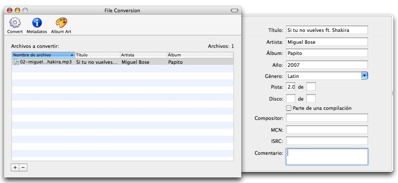Open the Album Art palette icon
Image resolution: width=398 pixels, height=183 pixels.
61,23
